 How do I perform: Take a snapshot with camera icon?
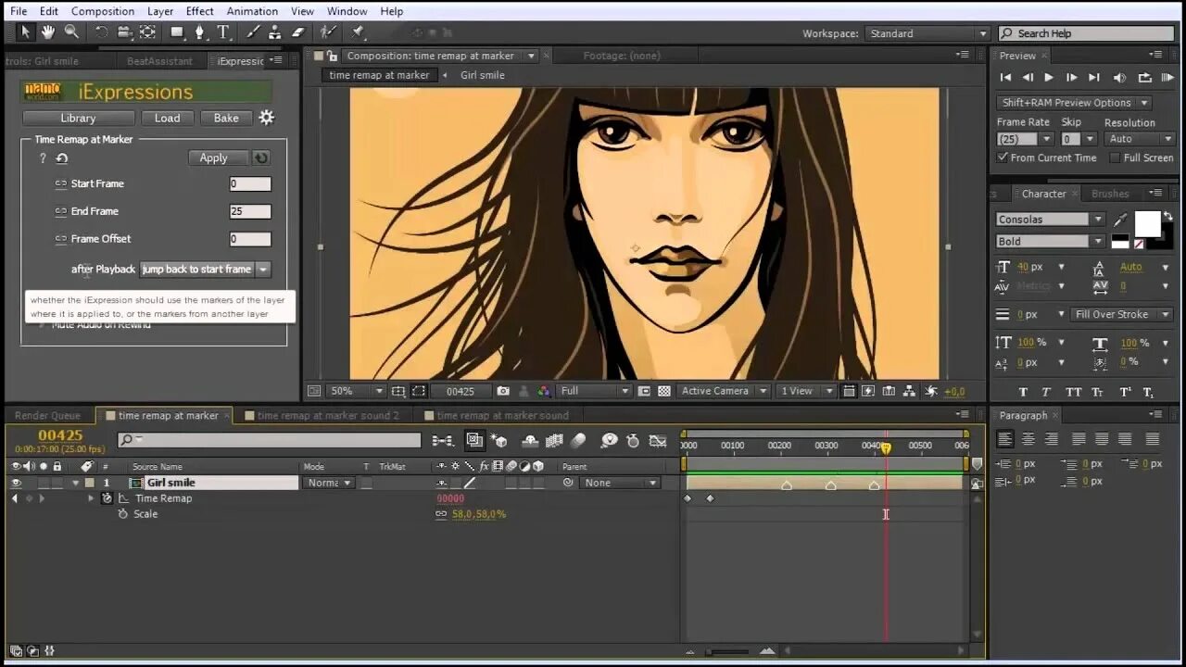pos(503,391)
